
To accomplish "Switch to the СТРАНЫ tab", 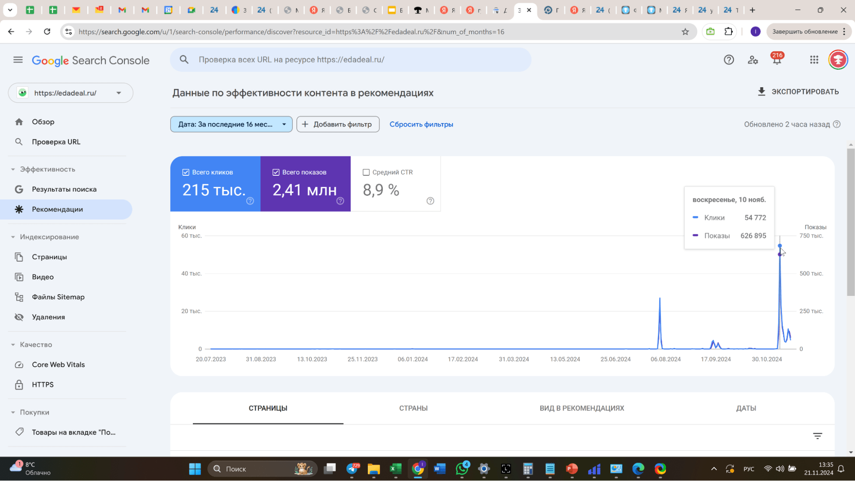I will click(x=413, y=408).
